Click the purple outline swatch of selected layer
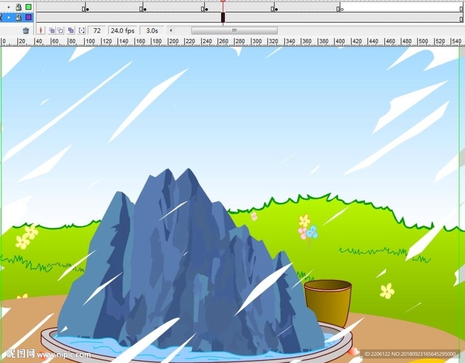 [29, 17]
